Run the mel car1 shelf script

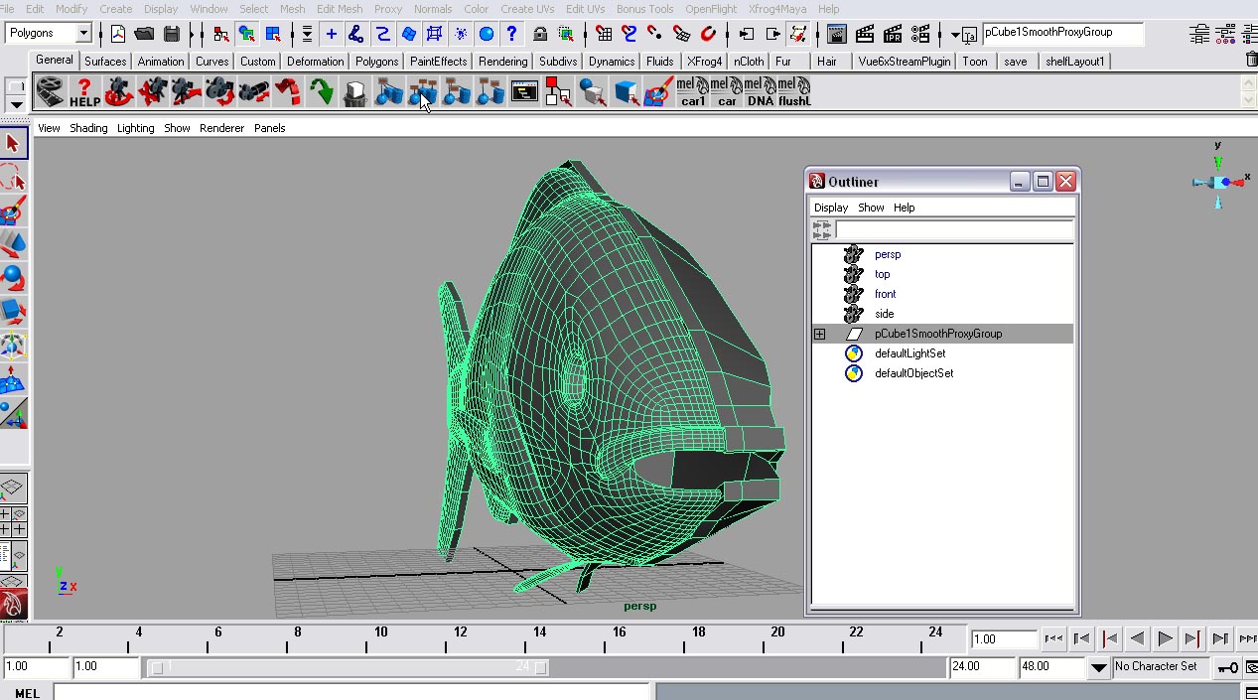(692, 92)
